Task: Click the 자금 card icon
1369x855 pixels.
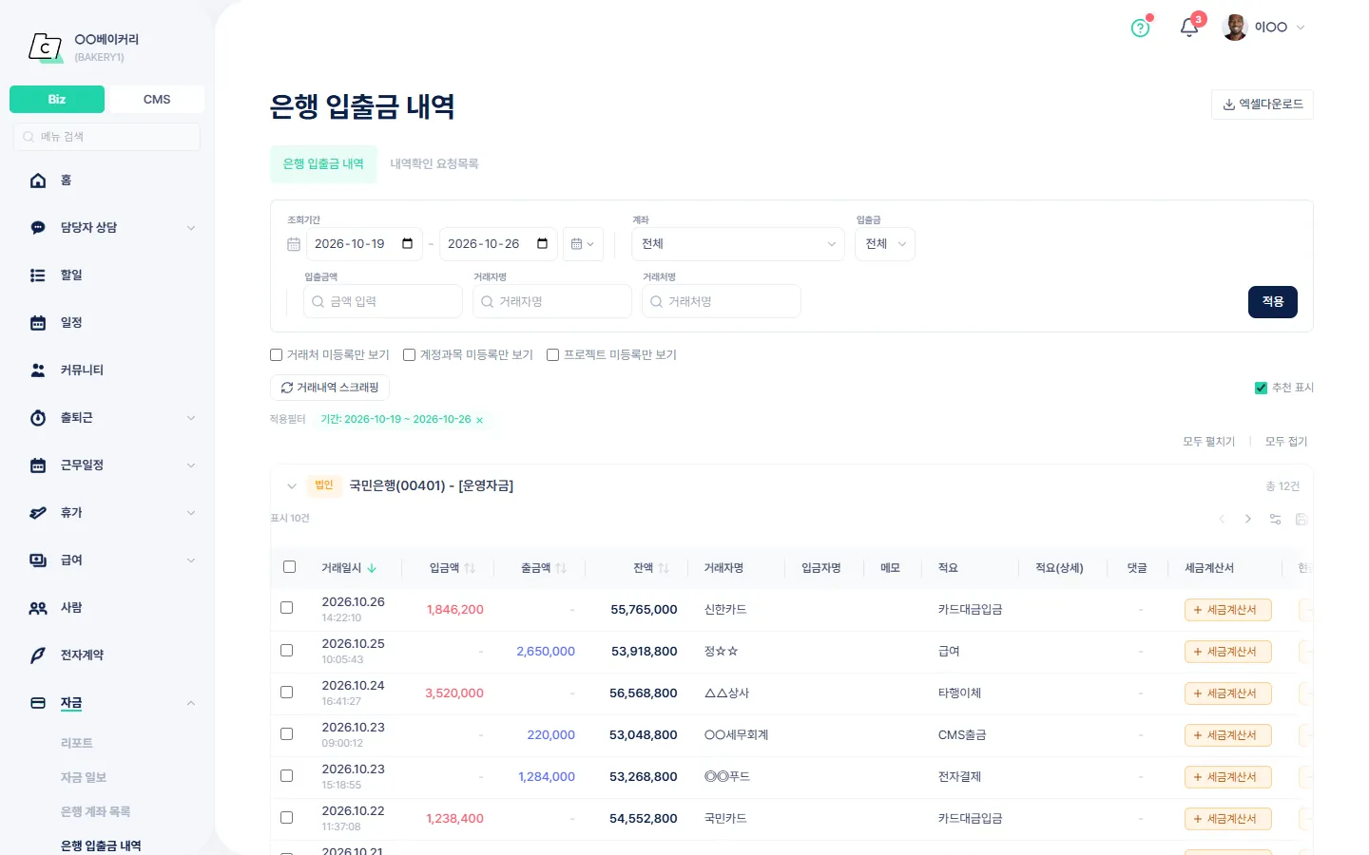Action: coord(38,703)
